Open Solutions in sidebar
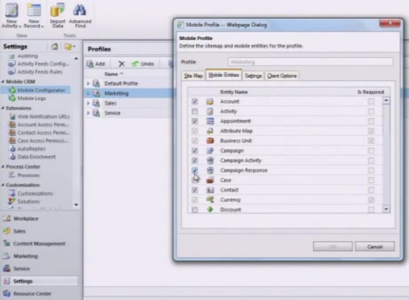The width and height of the screenshot is (409, 300). [x=24, y=202]
